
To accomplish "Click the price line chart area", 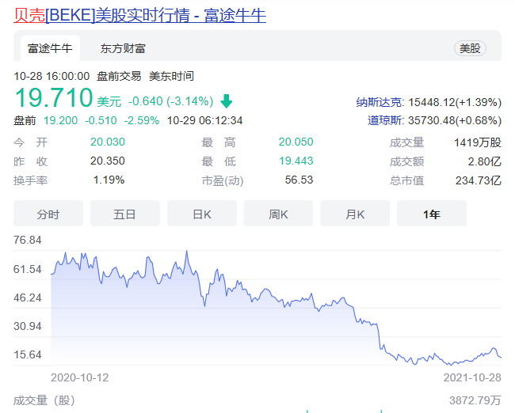I will coord(276,308).
